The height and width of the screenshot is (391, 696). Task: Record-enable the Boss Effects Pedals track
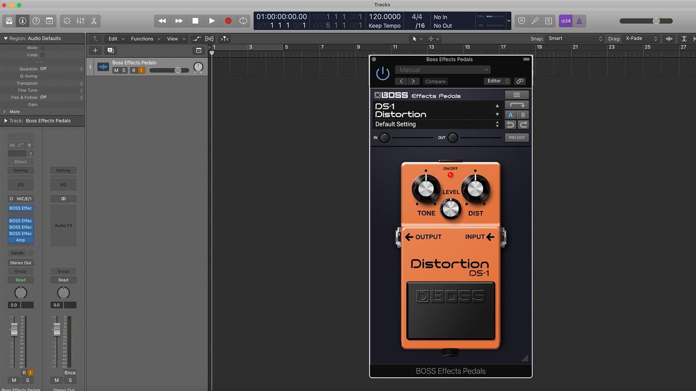point(133,70)
